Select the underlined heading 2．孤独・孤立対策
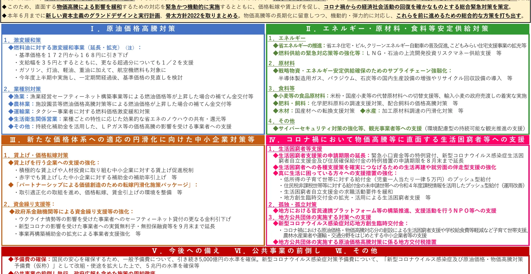Screen dimensions: 531x274 (292, 205)
